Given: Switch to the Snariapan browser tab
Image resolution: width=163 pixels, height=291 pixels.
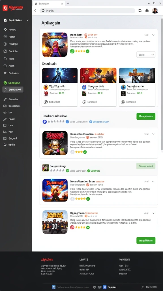Looking at the screenshot, I should (x=49, y=3).
